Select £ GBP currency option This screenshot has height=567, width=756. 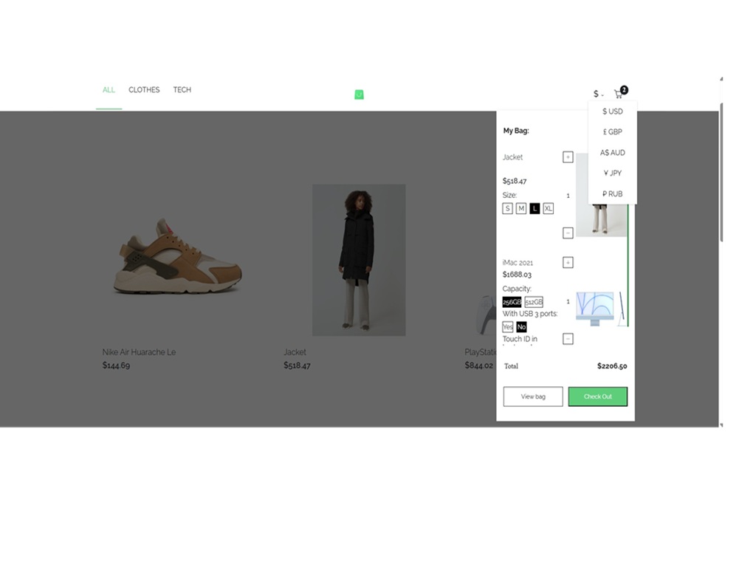pos(612,132)
